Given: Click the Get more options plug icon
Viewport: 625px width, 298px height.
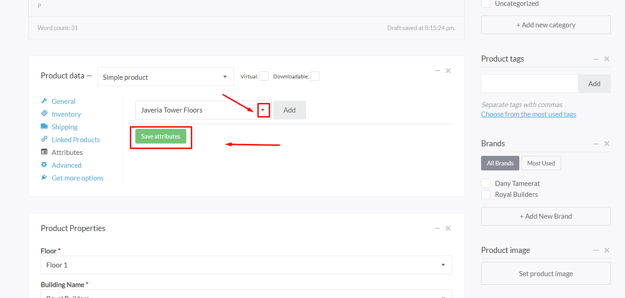Looking at the screenshot, I should (44, 178).
